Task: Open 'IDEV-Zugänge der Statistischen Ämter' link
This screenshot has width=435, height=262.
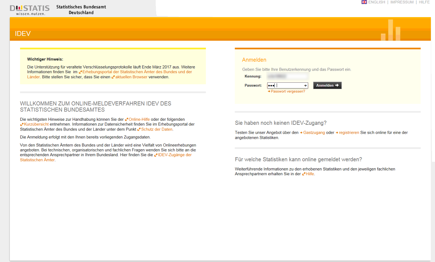Action: tap(106, 157)
